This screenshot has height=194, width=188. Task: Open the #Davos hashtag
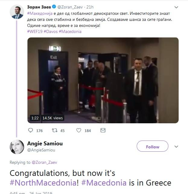[51, 31]
